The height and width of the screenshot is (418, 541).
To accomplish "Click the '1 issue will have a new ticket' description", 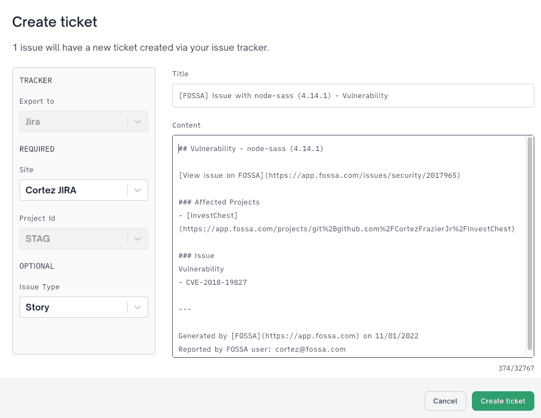I will coord(141,47).
